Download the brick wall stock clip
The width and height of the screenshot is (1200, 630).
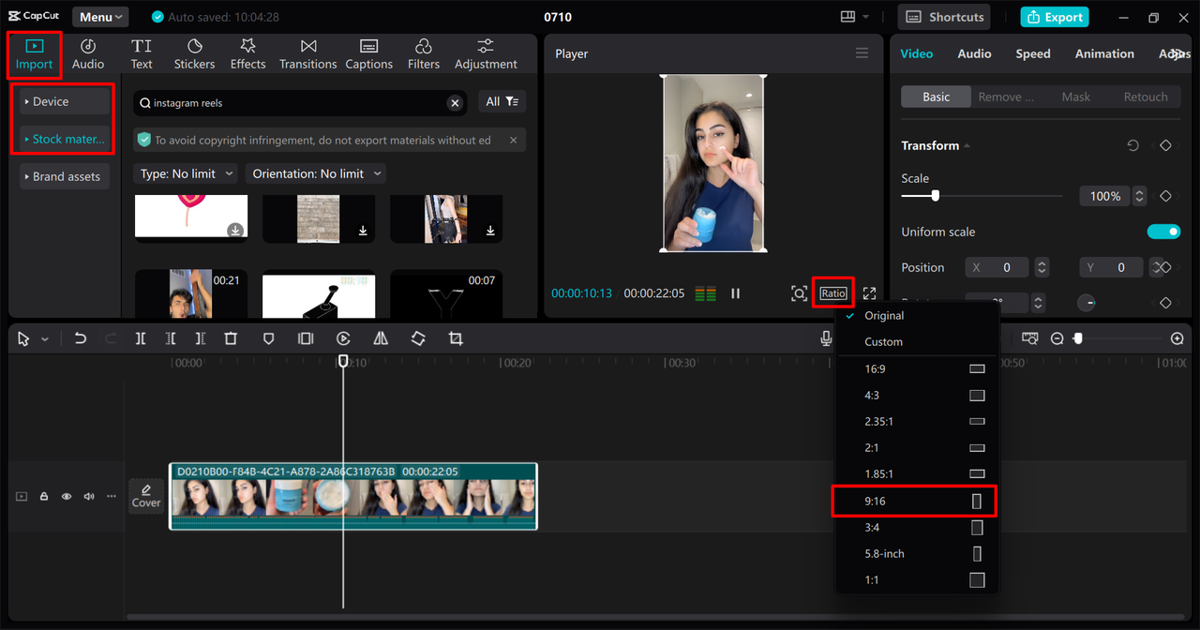[x=363, y=231]
